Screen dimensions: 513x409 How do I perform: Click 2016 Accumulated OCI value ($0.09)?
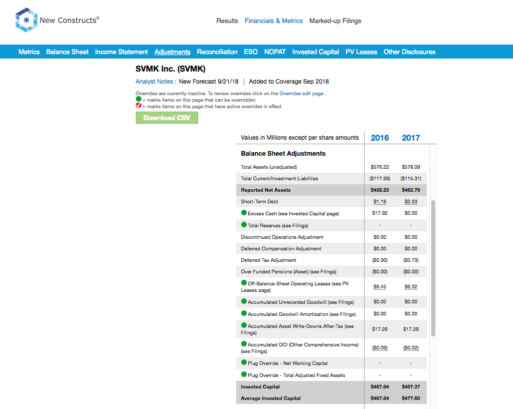(x=380, y=347)
